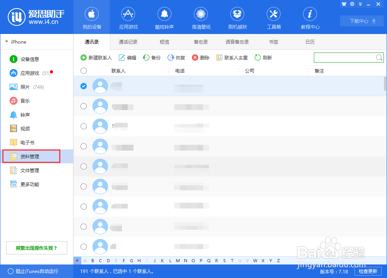Viewport: 387px width, 278px height.
Task: Switch to the 短信 messages tab
Action: 164,42
